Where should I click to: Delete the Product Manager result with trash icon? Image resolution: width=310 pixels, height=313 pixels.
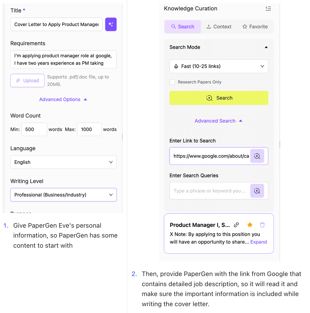pyautogui.click(x=262, y=225)
